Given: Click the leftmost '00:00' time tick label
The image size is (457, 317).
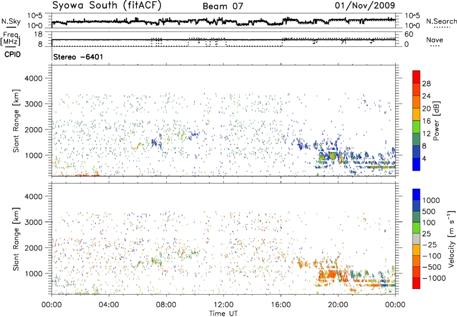Looking at the screenshot, I should (51, 305).
